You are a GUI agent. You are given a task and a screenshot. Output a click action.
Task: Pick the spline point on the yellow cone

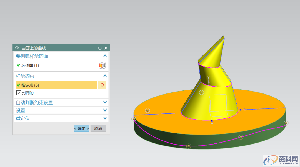[201, 92]
